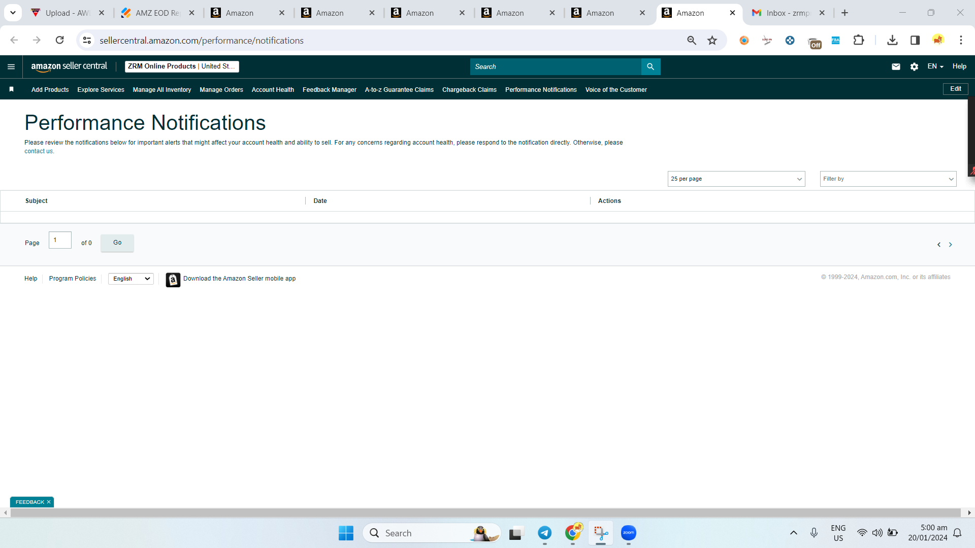The height and width of the screenshot is (548, 975).
Task: Open the Chrome zoom magnifier icon
Action: point(692,40)
